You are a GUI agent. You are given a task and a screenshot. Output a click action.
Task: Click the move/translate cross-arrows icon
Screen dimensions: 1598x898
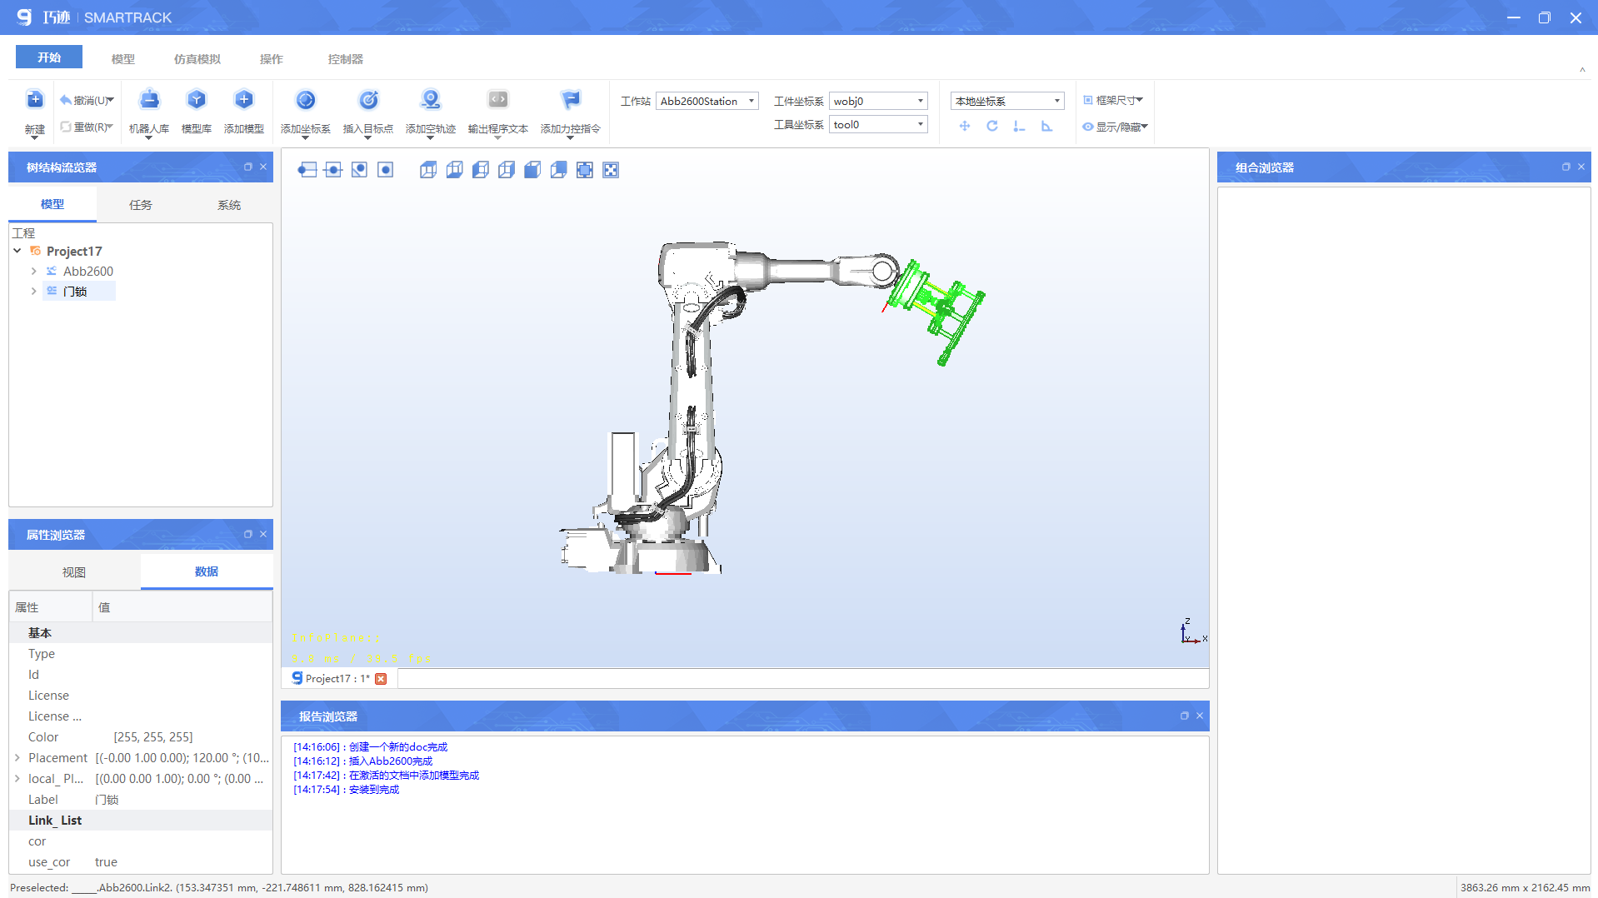(965, 126)
